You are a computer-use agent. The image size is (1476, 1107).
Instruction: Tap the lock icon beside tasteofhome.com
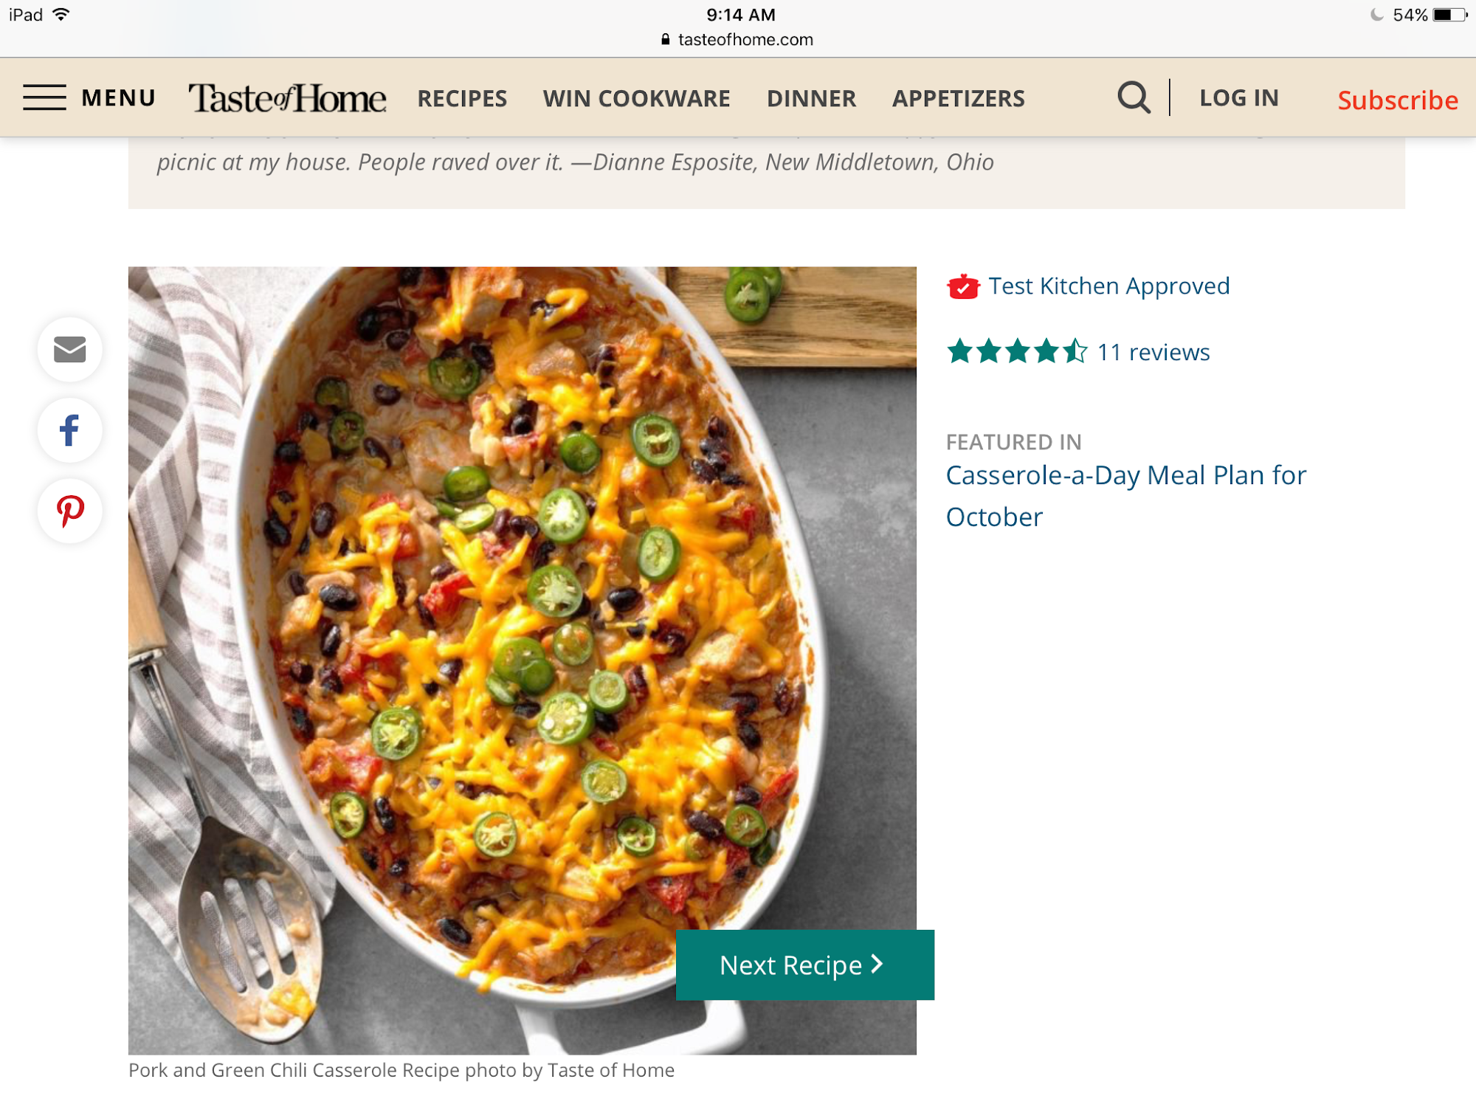point(666,39)
